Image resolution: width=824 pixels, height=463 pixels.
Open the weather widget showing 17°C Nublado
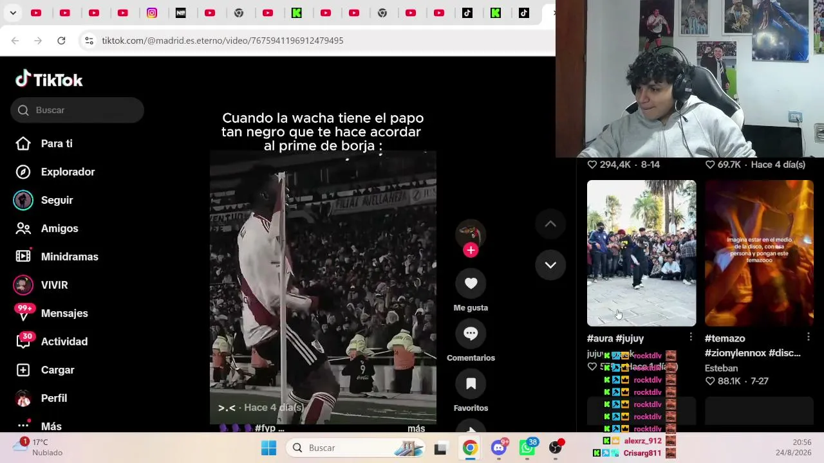pos(39,448)
